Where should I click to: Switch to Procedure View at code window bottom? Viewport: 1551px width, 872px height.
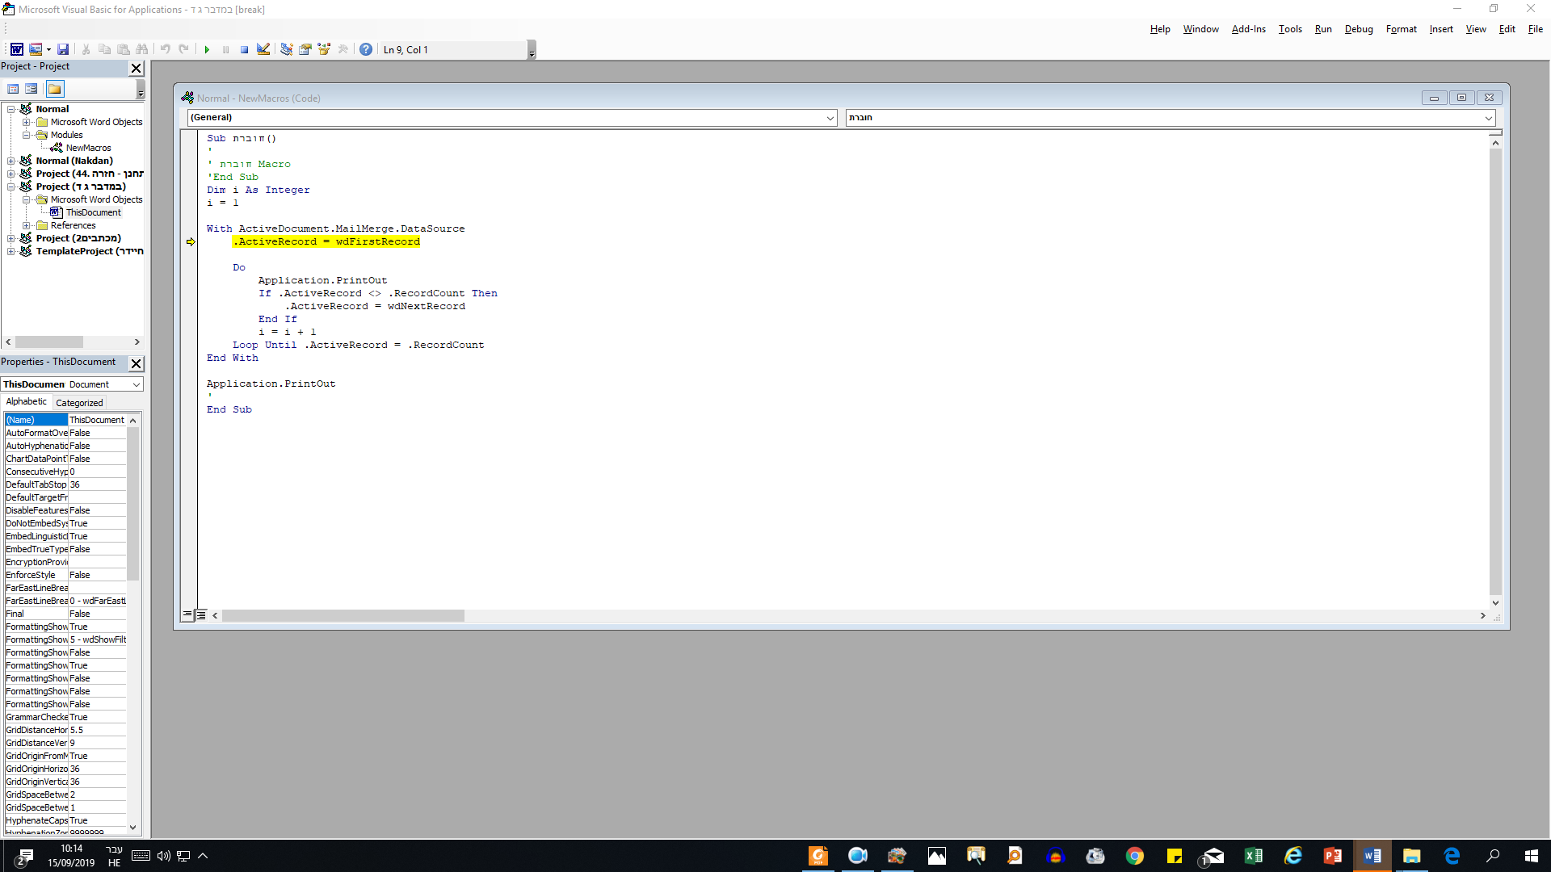coord(187,615)
